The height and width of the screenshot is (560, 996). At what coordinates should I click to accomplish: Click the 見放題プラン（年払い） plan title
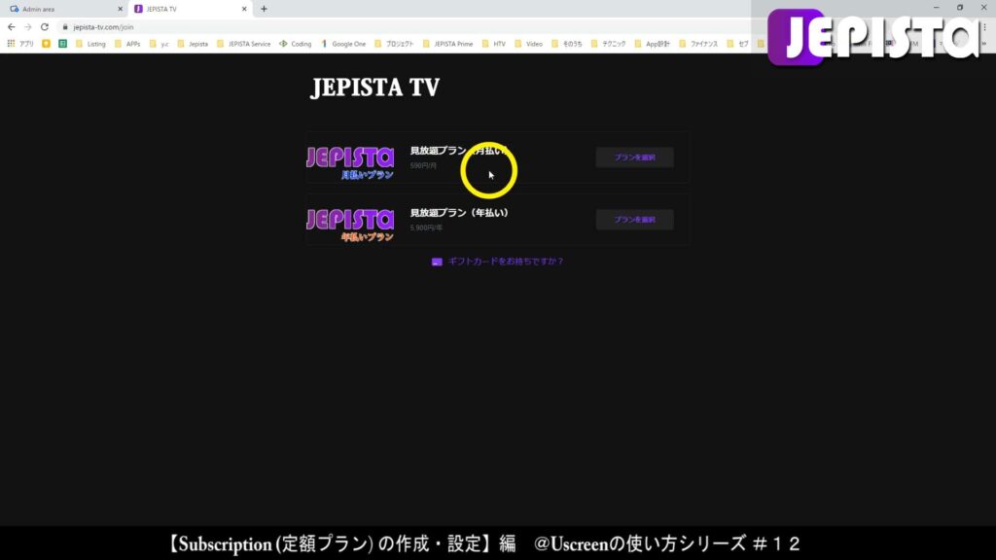459,213
